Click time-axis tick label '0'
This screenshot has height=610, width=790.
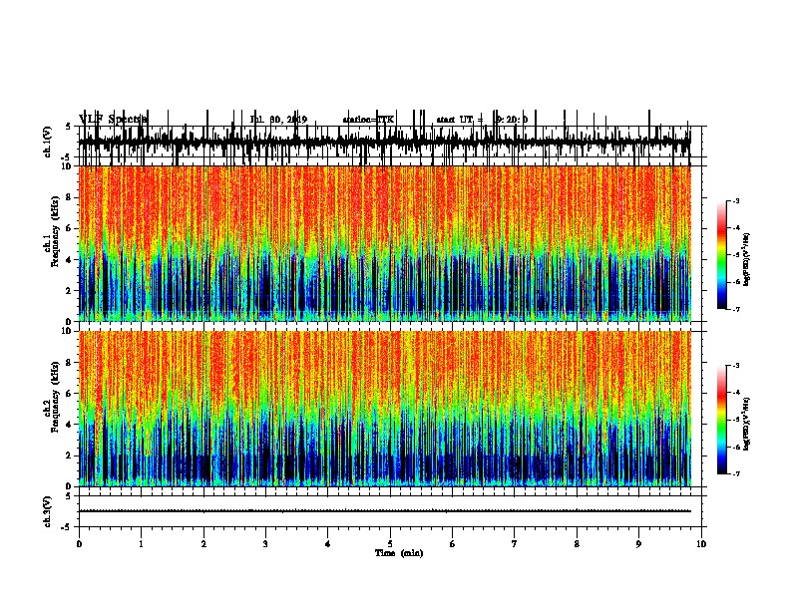pos(79,543)
